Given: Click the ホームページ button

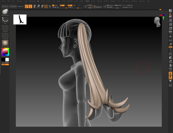Looking at the screenshot, I should (x=5, y=6).
